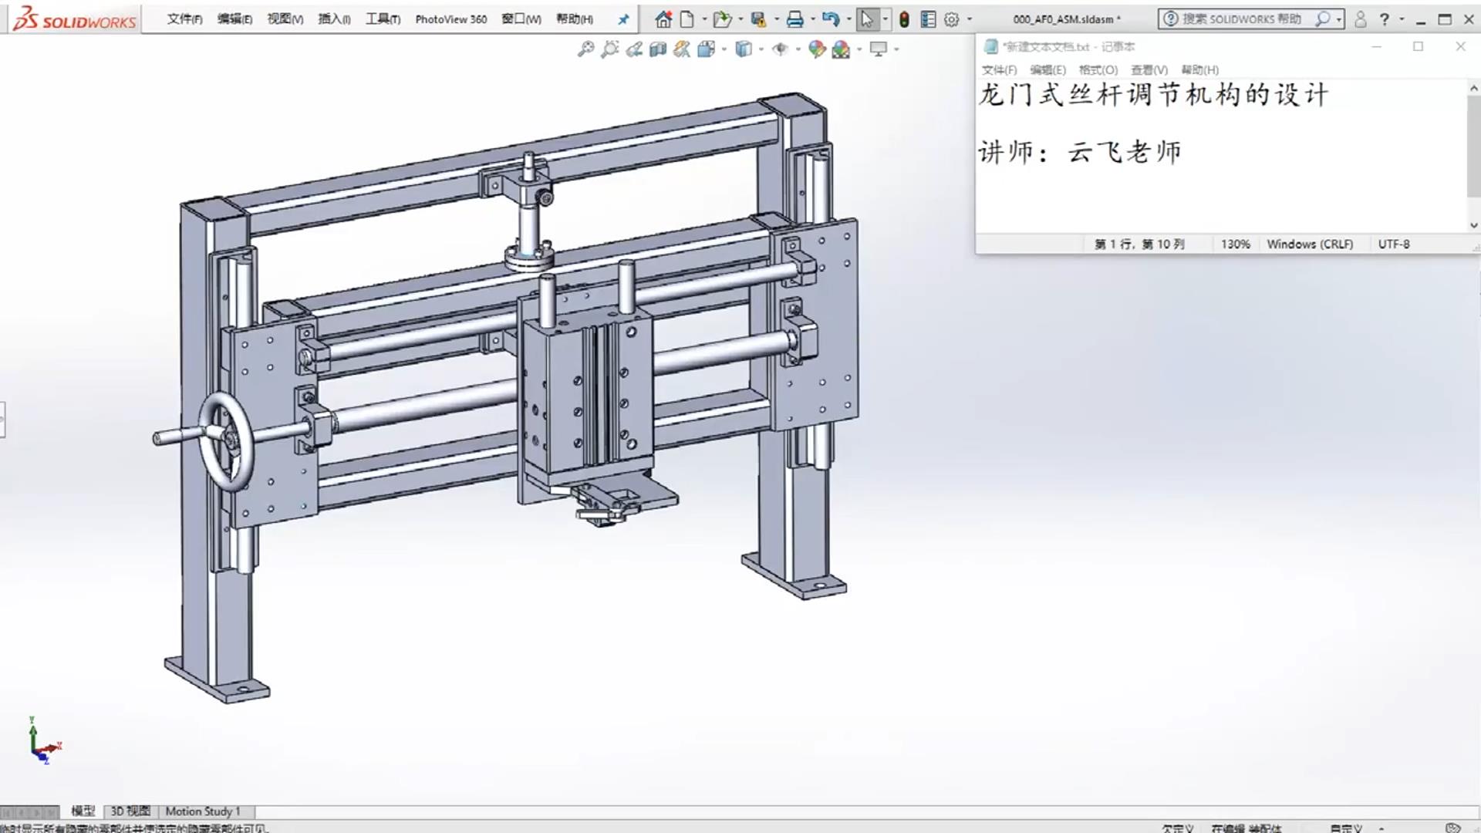Click the user login person icon
The height and width of the screenshot is (833, 1481).
pyautogui.click(x=1361, y=19)
